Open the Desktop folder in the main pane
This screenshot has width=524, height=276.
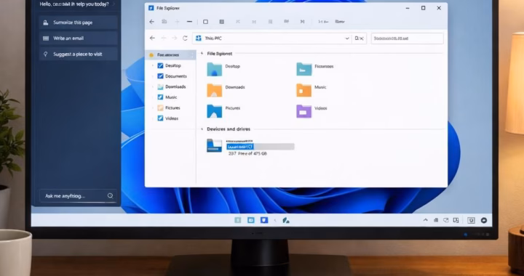214,69
